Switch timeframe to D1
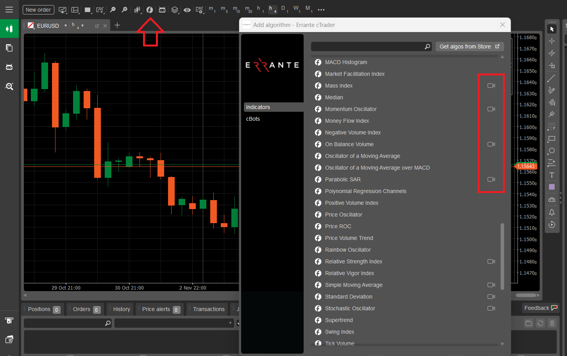 click(x=284, y=9)
